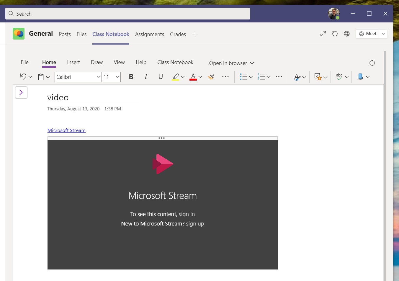Viewport: 399px width, 281px height.
Task: Open highlight color options arrow
Action: tap(183, 77)
